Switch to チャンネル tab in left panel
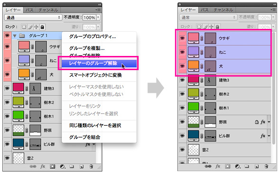 (48, 10)
